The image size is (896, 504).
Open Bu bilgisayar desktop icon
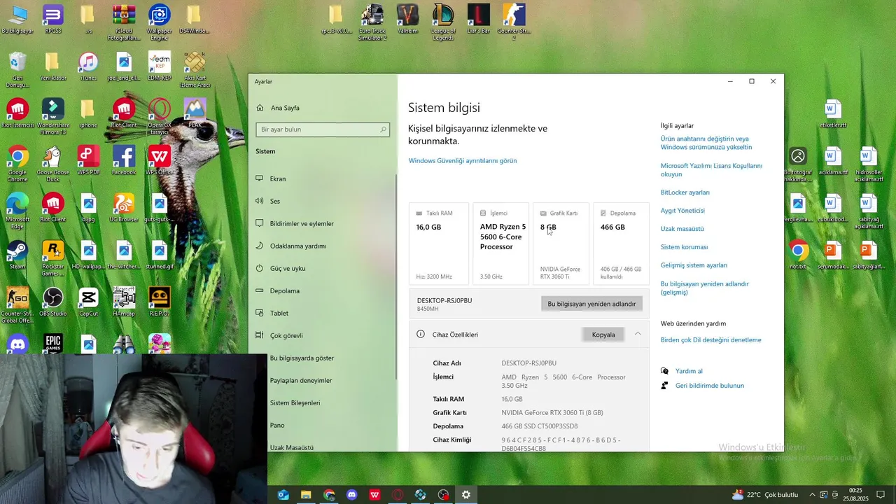pyautogui.click(x=17, y=19)
